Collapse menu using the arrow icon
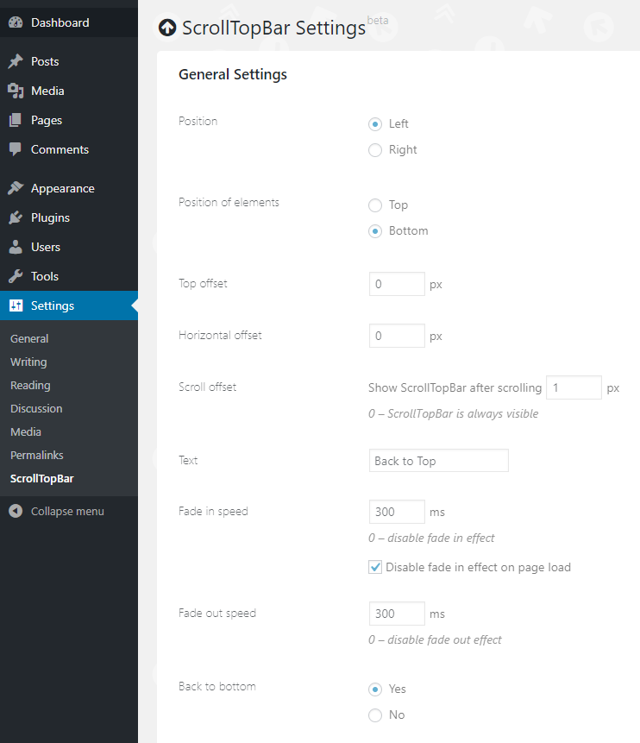This screenshot has height=743, width=640. pyautogui.click(x=16, y=511)
